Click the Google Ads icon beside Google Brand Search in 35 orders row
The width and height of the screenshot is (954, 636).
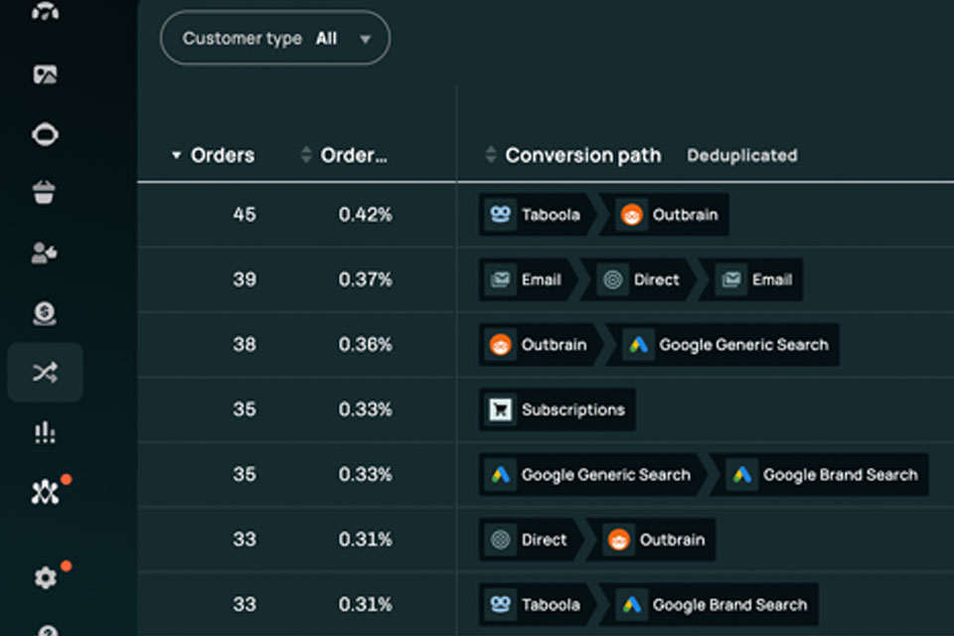click(x=741, y=475)
